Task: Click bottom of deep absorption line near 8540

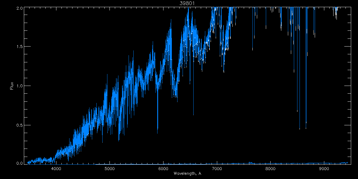Action: click(300, 129)
